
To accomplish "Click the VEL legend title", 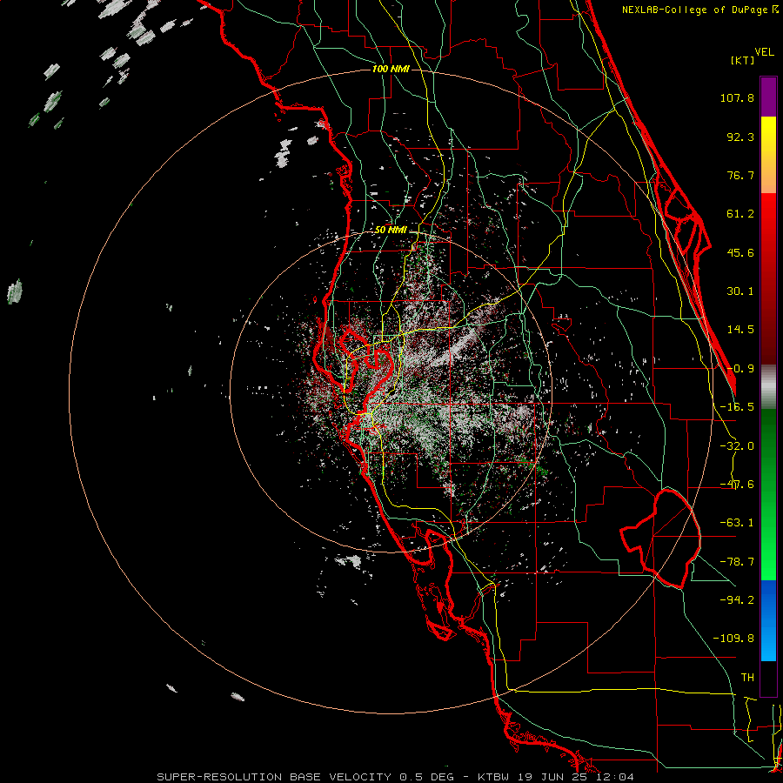I will (x=764, y=52).
